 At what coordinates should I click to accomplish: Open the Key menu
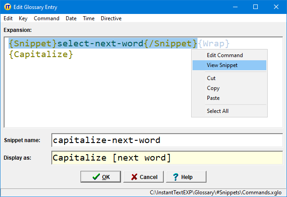23,18
